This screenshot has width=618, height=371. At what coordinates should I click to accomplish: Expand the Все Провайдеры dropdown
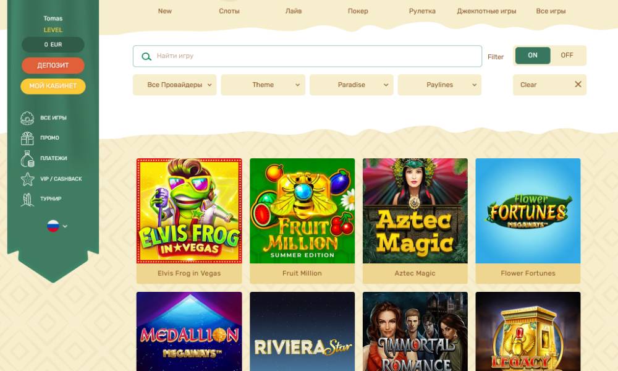pyautogui.click(x=175, y=85)
